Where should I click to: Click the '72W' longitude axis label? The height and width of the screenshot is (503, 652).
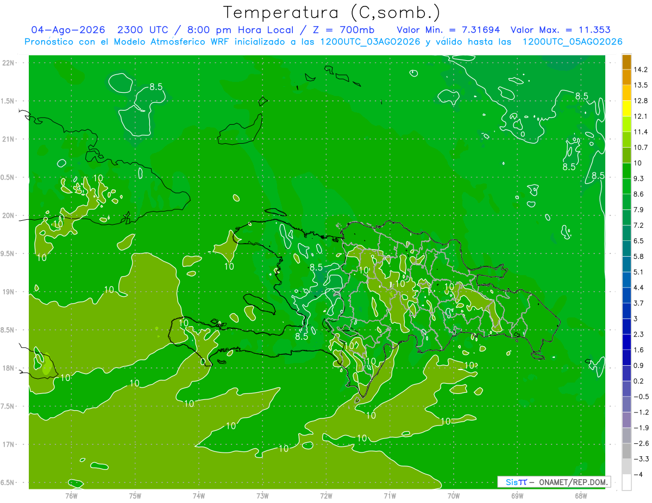tap(326, 495)
